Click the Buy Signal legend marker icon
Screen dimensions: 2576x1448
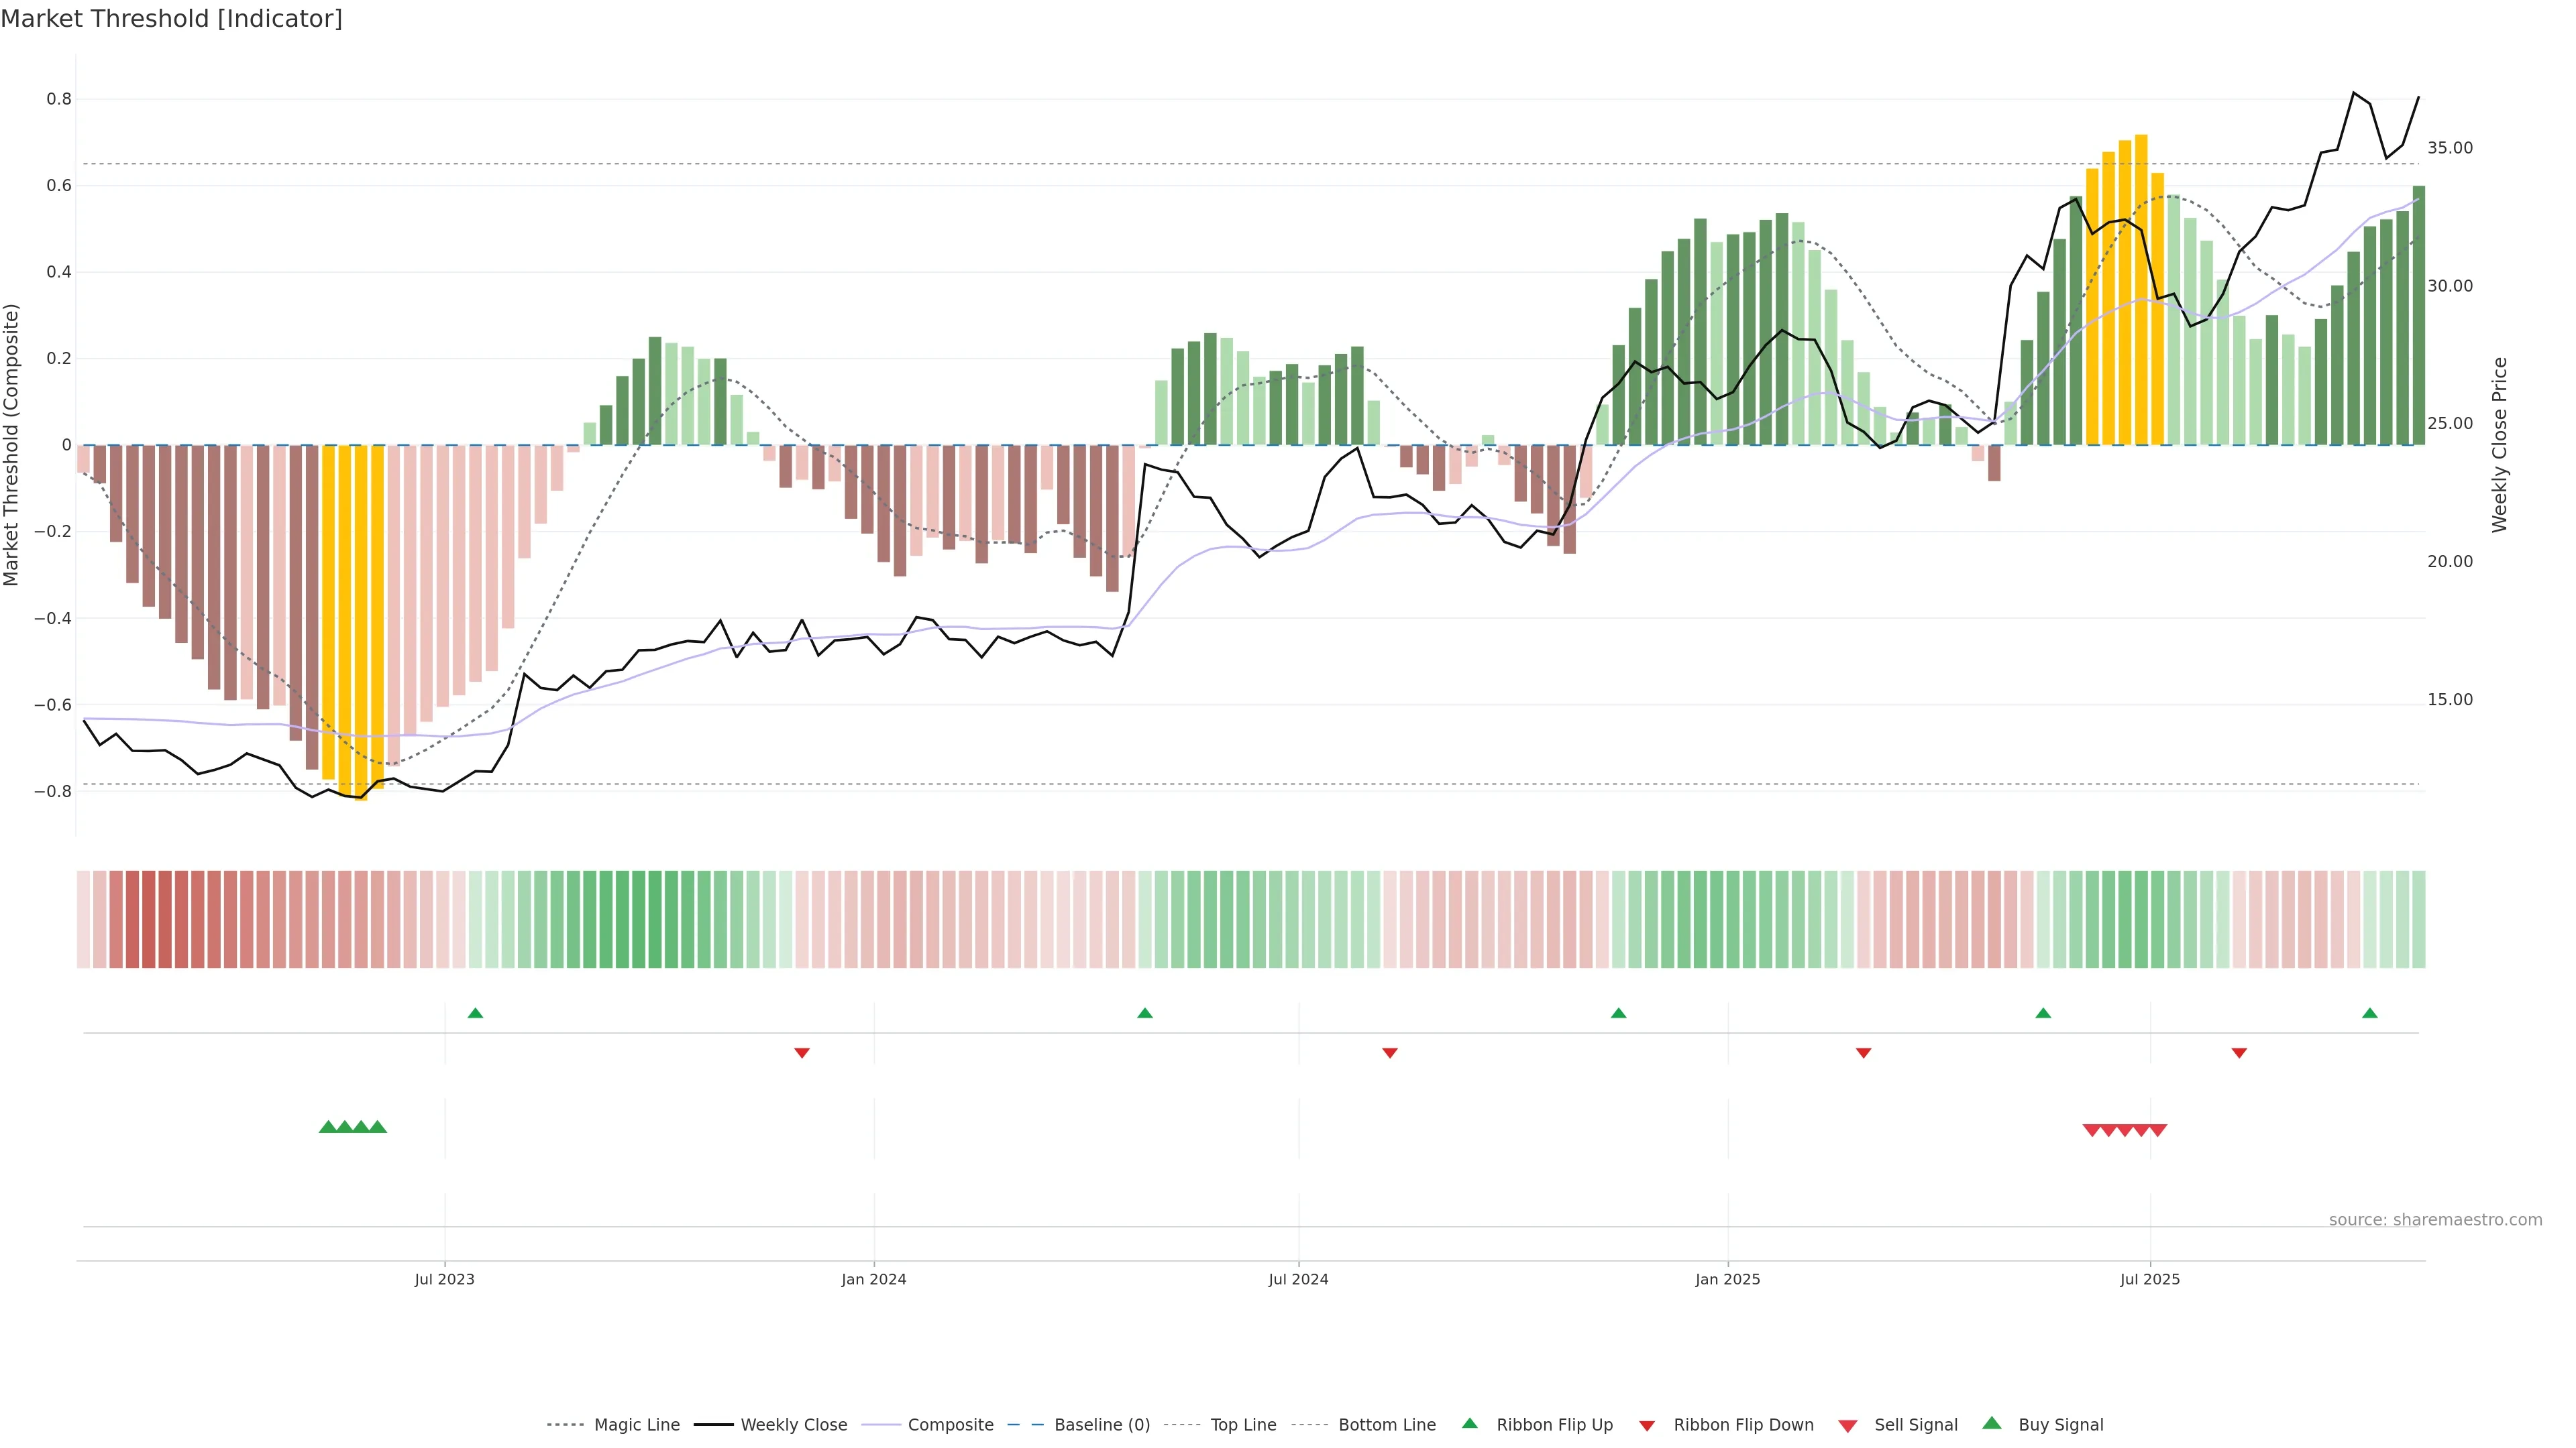click(x=1991, y=1423)
